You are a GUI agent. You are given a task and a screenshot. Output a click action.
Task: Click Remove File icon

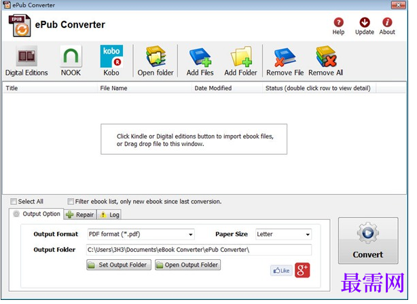tap(285, 56)
